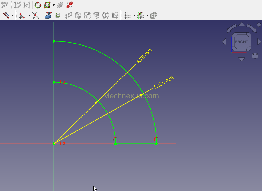Screen dimensions: 262x191
Task: Open the snap options dropdown arrow
Action: click(147, 15)
